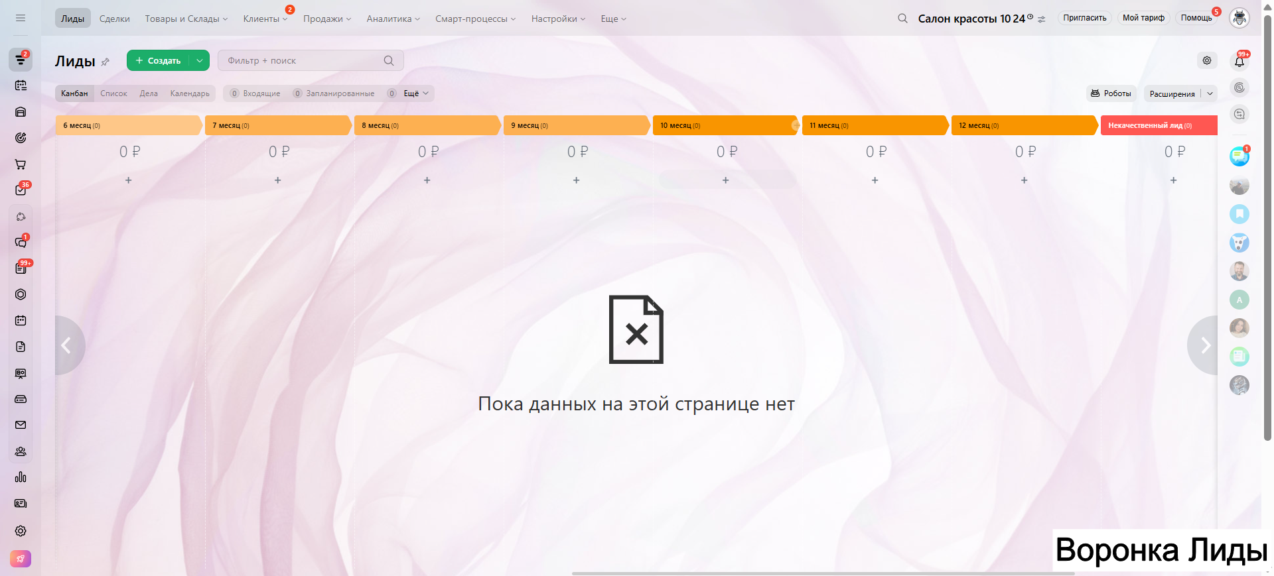
Task: Open the Помощь button
Action: pyautogui.click(x=1196, y=18)
